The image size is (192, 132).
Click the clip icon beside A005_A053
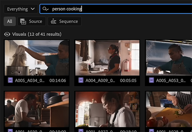151,80
